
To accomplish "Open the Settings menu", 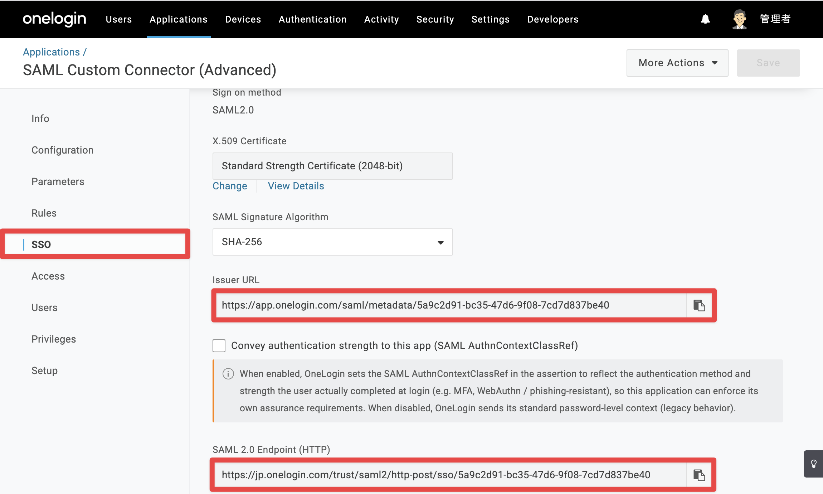I will click(491, 19).
